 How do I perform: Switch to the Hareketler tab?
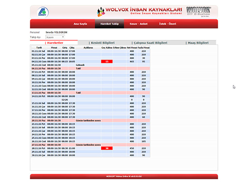[x=54, y=43]
